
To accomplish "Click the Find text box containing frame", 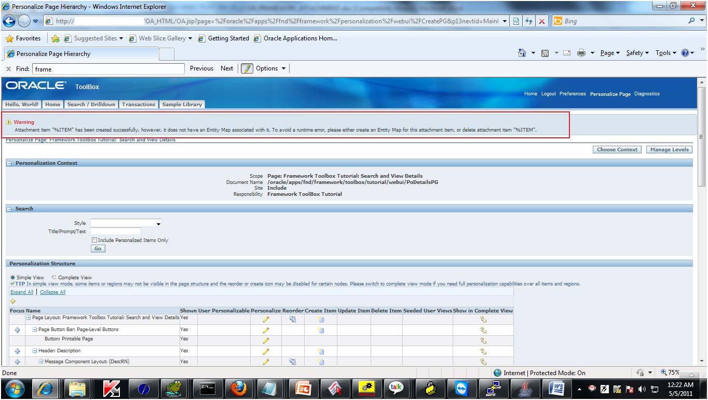I will pos(108,68).
